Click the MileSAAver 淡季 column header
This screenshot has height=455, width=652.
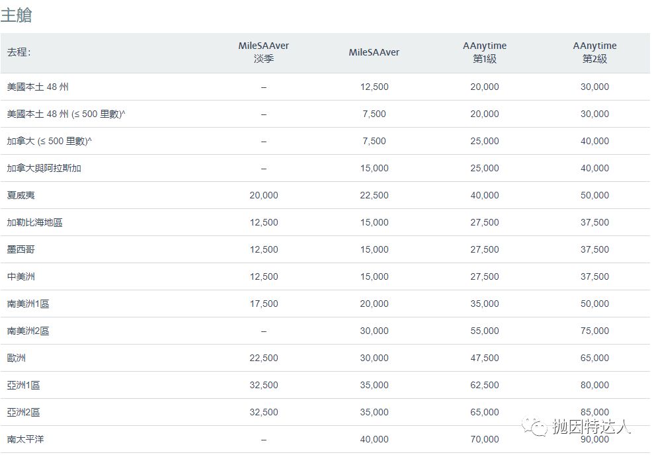[x=264, y=52]
